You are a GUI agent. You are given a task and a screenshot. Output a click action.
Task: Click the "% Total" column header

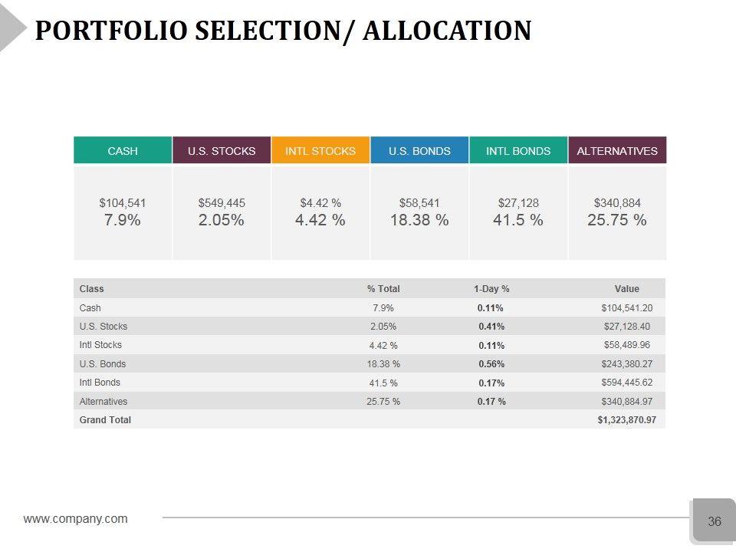[x=383, y=289]
